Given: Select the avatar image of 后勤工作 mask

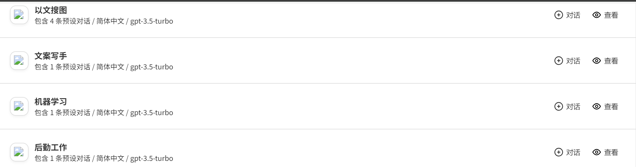Looking at the screenshot, I should (19, 152).
